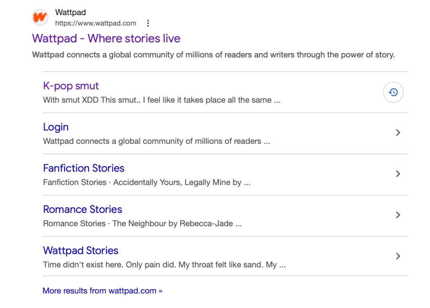The image size is (430, 308).
Task: Open the "Wattpad - Where stories live" title link
Action: (x=106, y=39)
